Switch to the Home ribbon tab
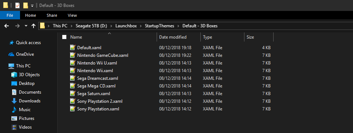This screenshot has height=133, width=353. [x=31, y=15]
